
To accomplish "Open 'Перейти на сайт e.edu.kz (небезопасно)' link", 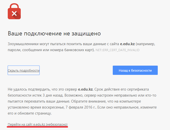I will (x=37, y=124).
